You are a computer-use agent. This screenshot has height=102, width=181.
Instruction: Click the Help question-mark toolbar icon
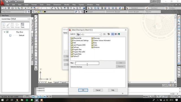point(84,8)
